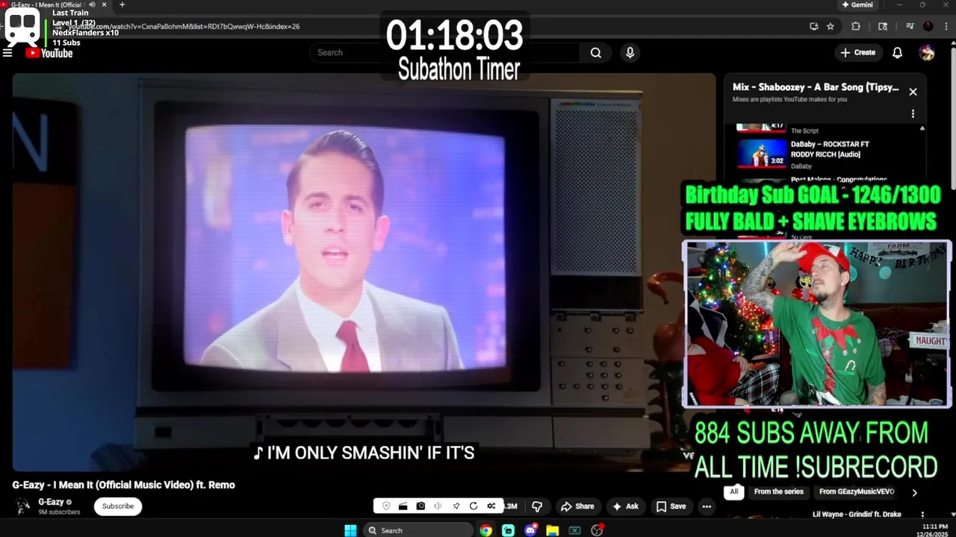Open Chrome from the taskbar
The width and height of the screenshot is (956, 537).
point(486,530)
